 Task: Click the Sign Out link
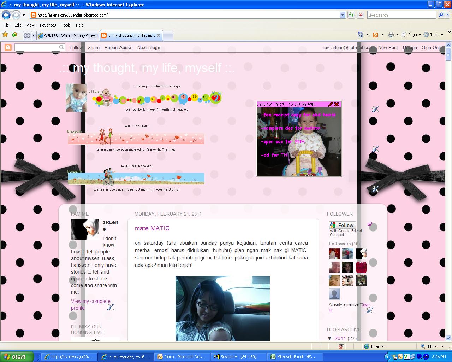431,47
